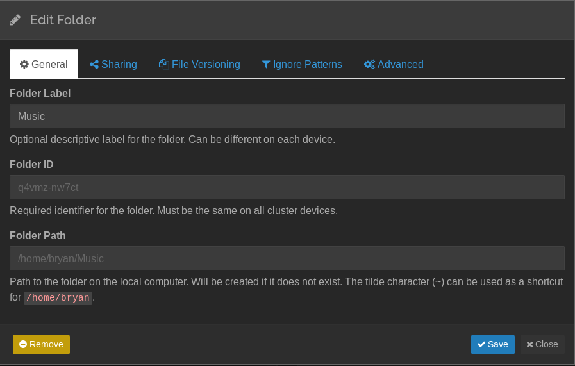Focus the Folder Label field containing Music

click(287, 116)
